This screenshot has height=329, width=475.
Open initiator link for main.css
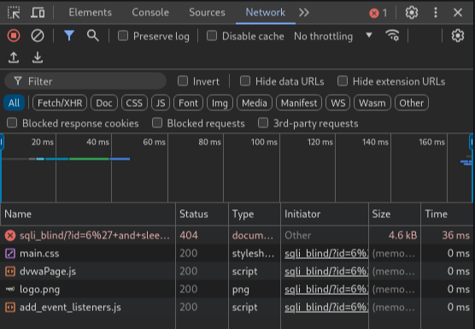click(326, 254)
